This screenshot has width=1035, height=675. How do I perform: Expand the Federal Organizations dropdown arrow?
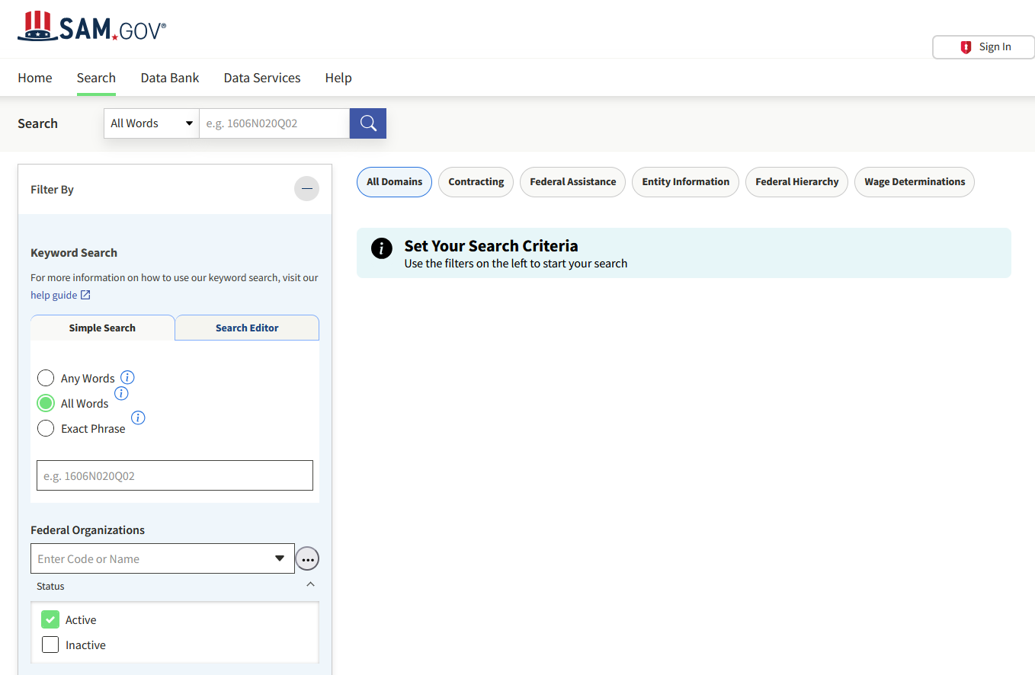pos(280,558)
